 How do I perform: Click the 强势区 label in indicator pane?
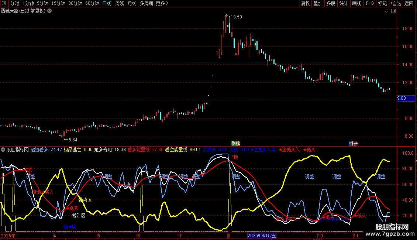point(85,200)
